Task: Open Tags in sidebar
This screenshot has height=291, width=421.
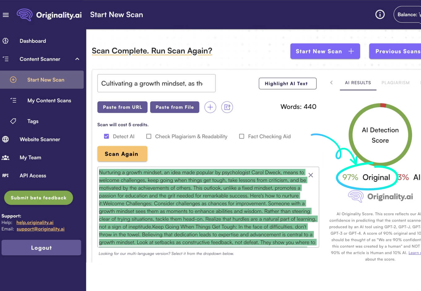Action: [x=33, y=121]
